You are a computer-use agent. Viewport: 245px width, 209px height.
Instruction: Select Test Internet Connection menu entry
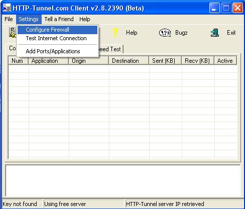57,38
